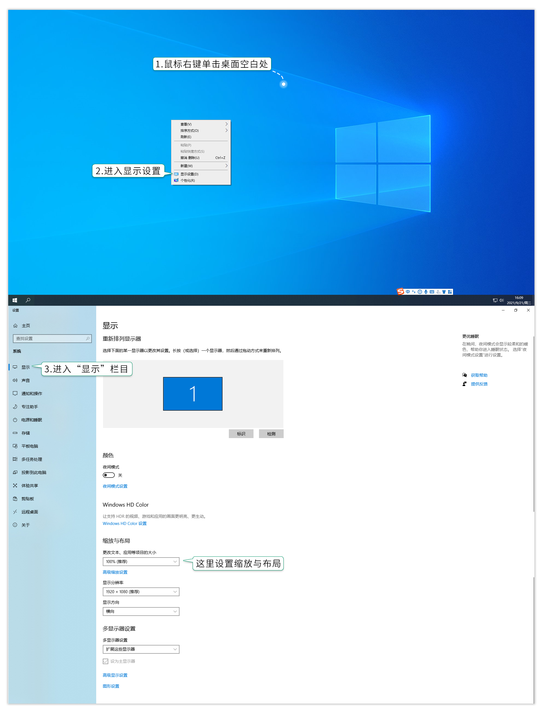The image size is (541, 720).
Task: Click the About info icon
Action: click(x=15, y=525)
